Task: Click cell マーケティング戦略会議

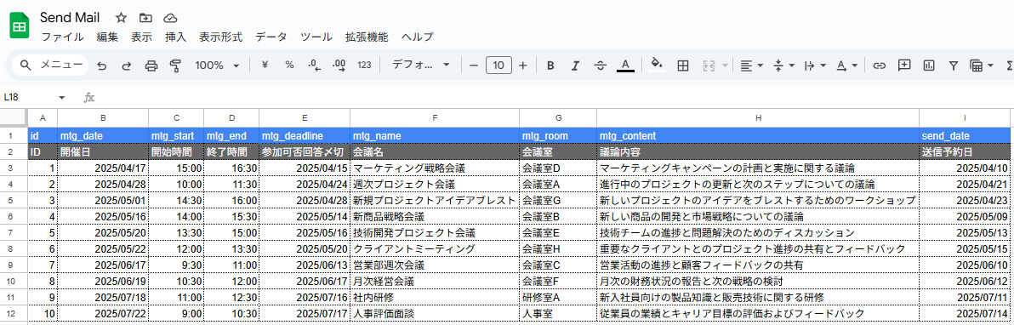Action: tap(435, 168)
